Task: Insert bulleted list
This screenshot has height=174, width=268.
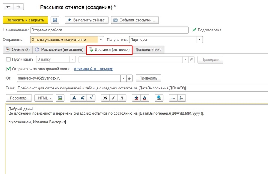Action: [x=173, y=98]
